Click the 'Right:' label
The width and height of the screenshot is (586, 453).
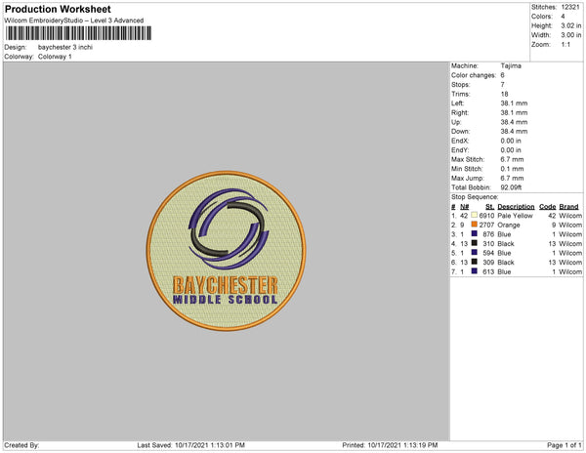pyautogui.click(x=460, y=112)
